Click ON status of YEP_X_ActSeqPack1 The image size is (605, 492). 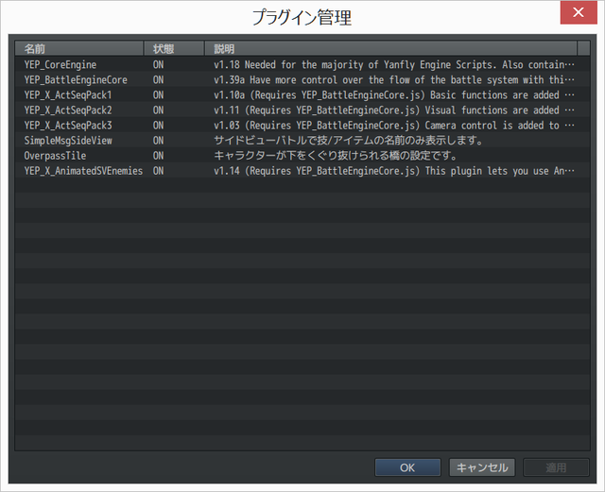(158, 94)
